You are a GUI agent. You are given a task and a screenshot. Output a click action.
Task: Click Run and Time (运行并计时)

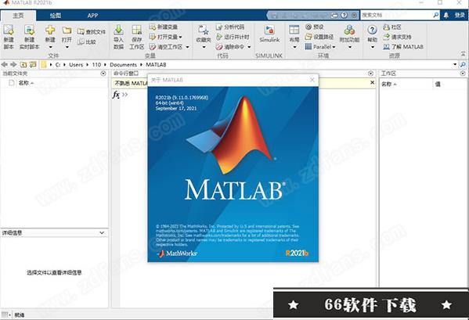(233, 37)
